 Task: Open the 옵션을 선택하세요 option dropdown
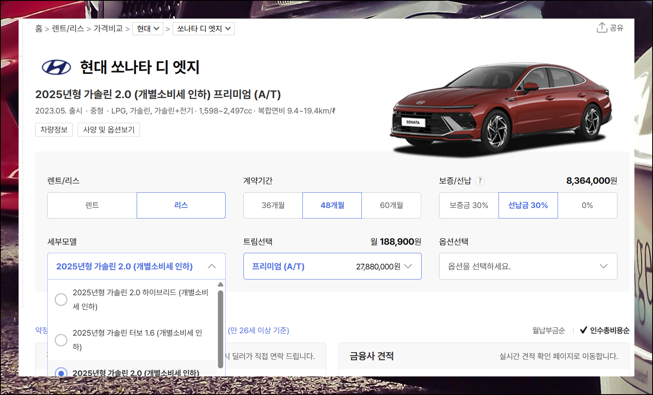pyautogui.click(x=528, y=266)
